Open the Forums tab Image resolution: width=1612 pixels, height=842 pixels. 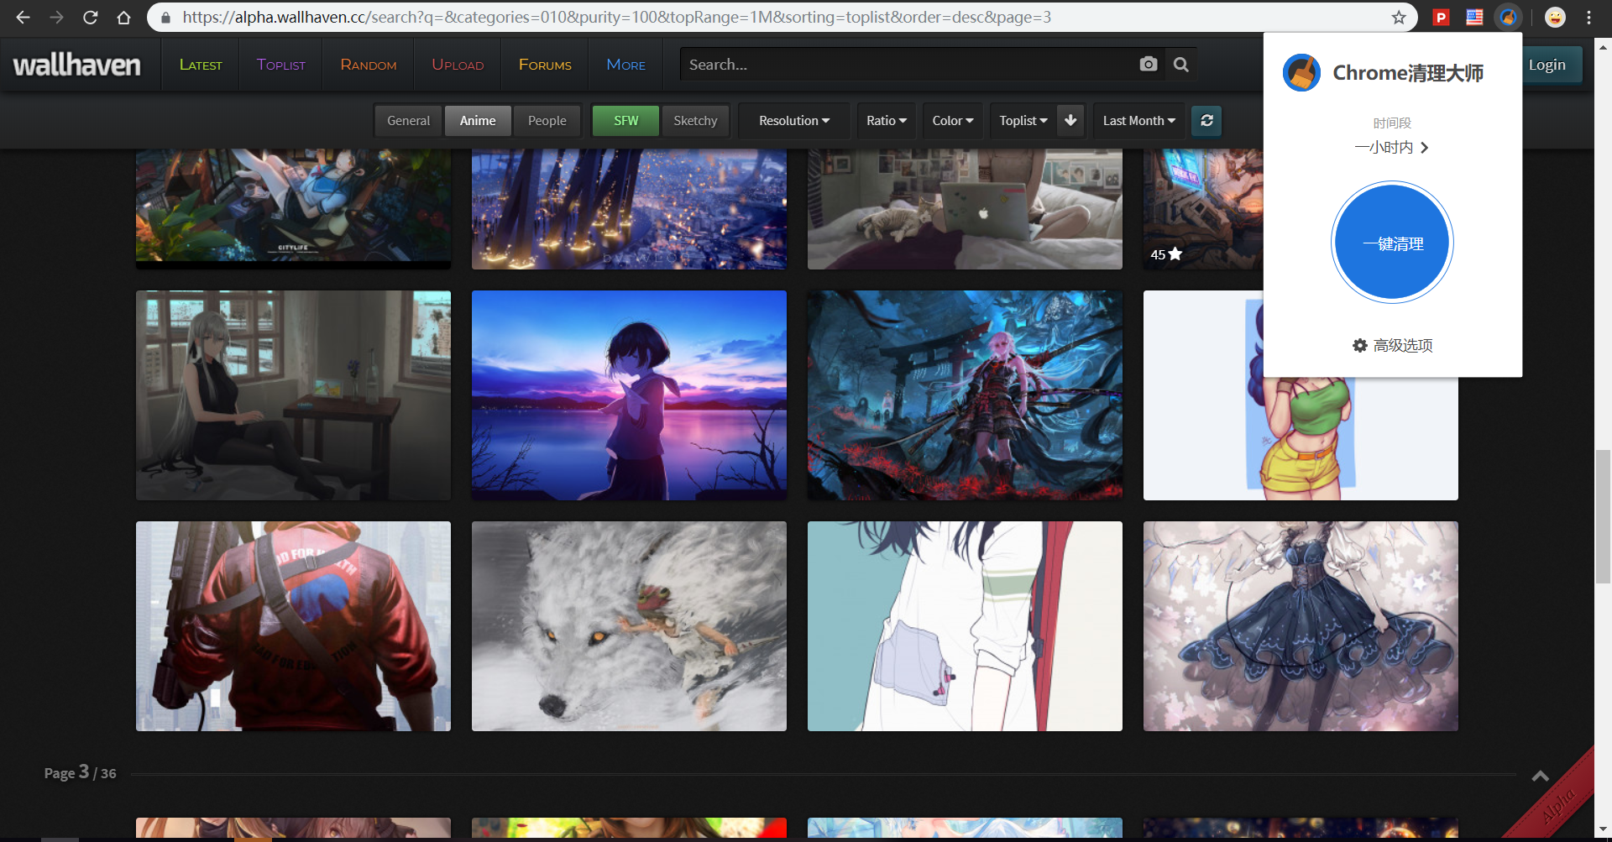point(545,65)
